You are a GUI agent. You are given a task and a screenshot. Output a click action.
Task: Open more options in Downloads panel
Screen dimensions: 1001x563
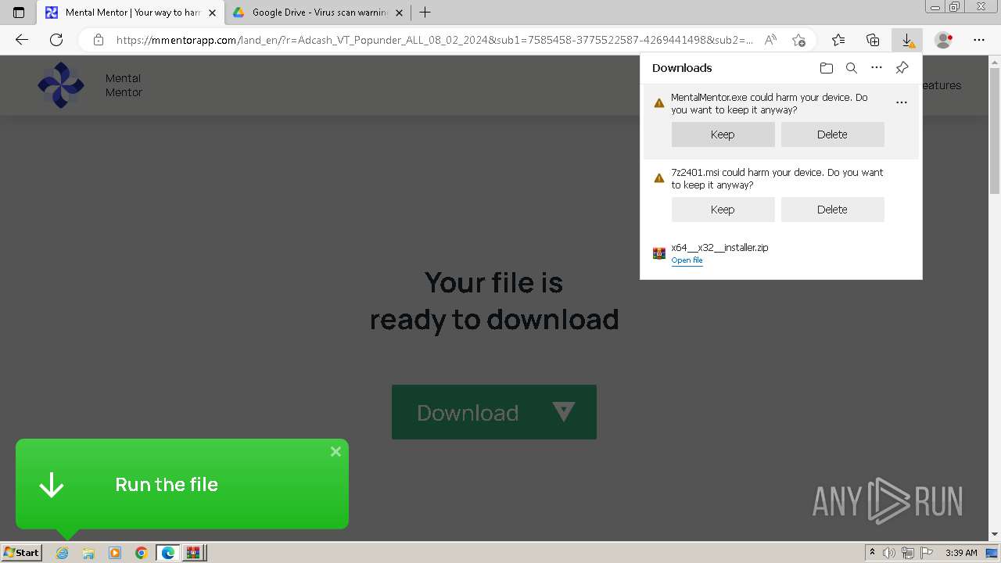pos(877,68)
